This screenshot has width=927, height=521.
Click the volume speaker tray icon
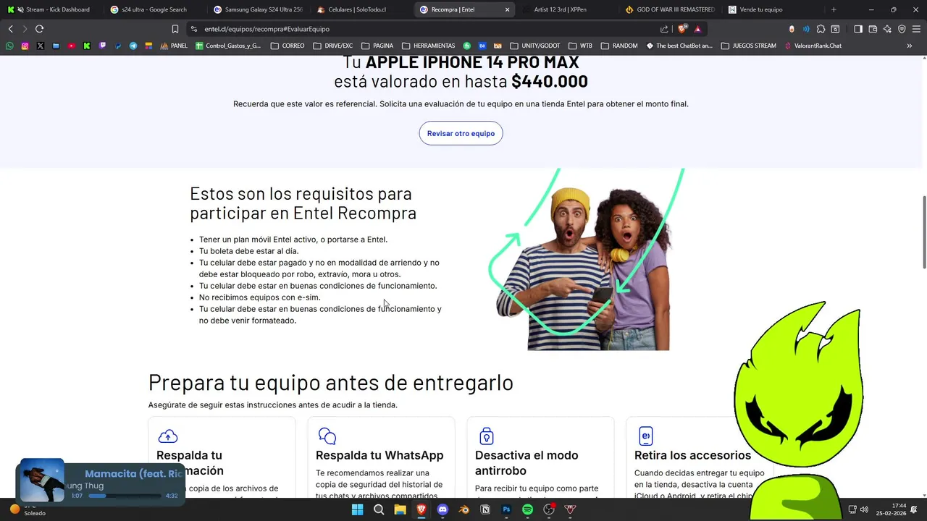tap(863, 509)
